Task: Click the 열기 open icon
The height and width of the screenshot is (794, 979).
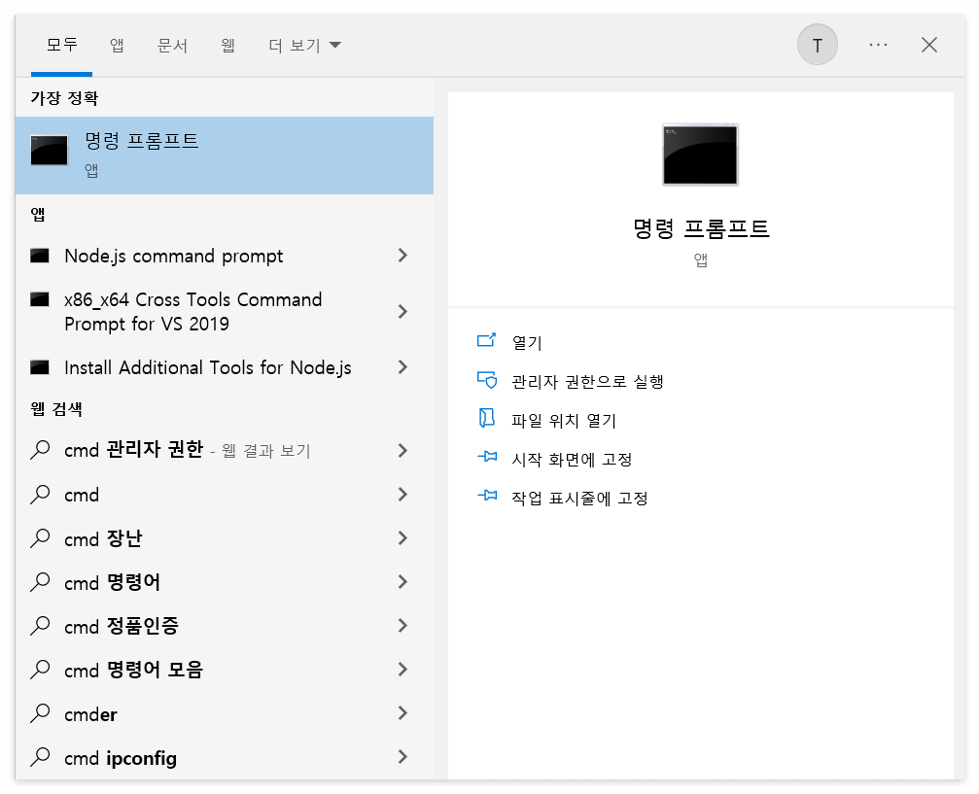Action: pyautogui.click(x=486, y=340)
